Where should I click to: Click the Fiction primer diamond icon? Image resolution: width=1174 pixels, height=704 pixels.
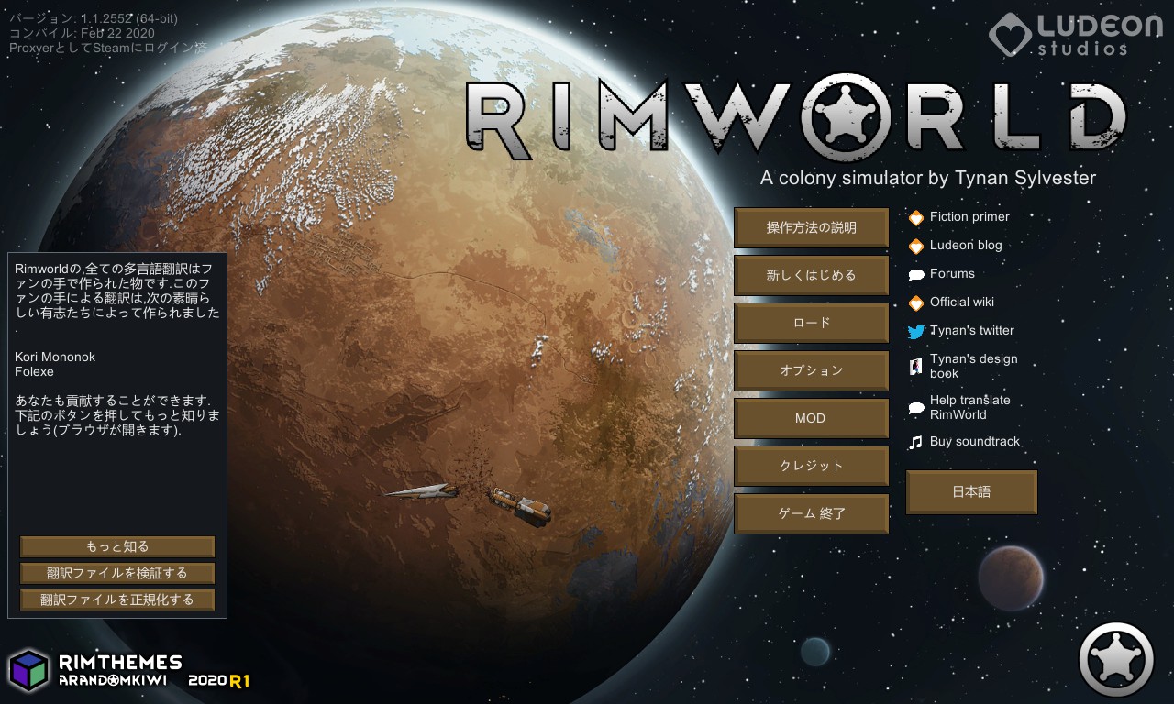915,217
